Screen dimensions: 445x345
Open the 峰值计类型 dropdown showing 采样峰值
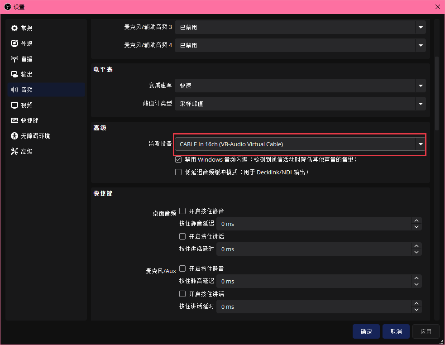300,104
